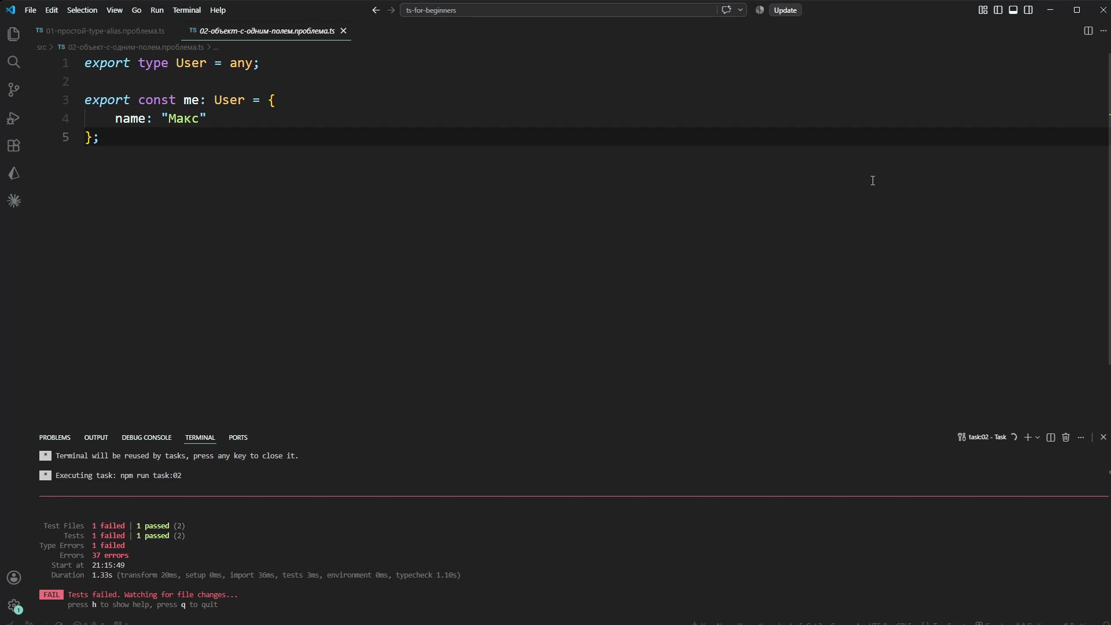Open the Prisma sidebar icon
This screenshot has height=625, width=1111.
[14, 174]
